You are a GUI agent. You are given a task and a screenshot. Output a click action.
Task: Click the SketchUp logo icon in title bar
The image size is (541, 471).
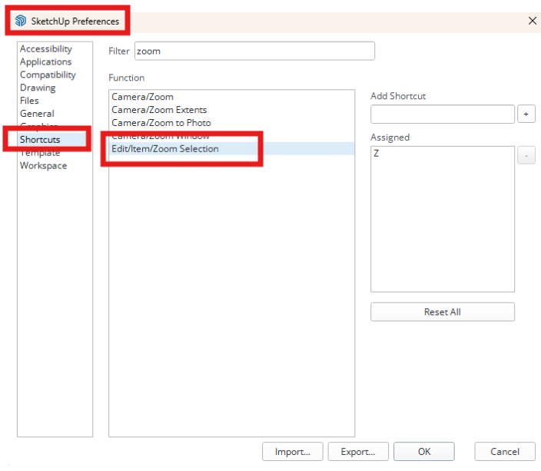[21, 21]
